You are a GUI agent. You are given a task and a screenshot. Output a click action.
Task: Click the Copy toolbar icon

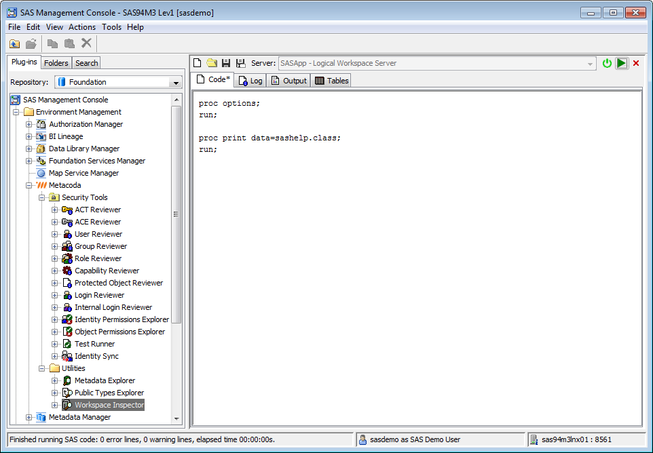52,43
